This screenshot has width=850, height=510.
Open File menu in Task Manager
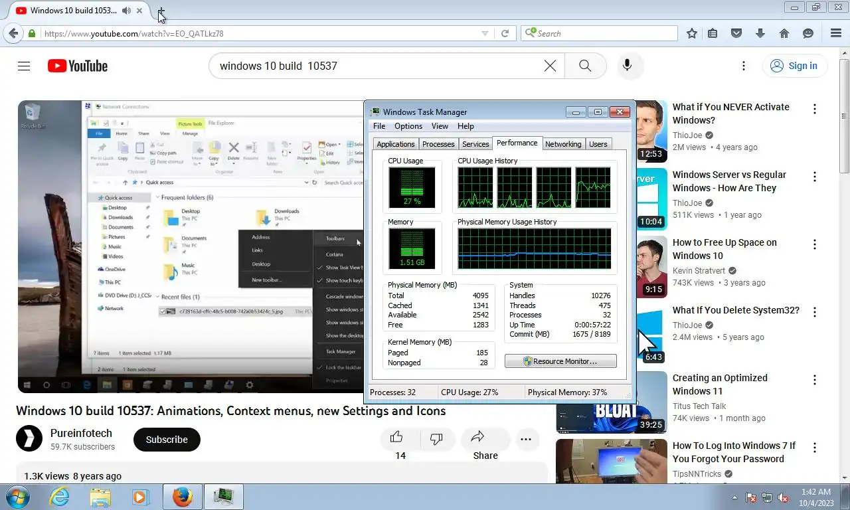379,126
